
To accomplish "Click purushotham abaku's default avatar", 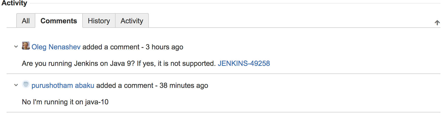I will (x=26, y=84).
